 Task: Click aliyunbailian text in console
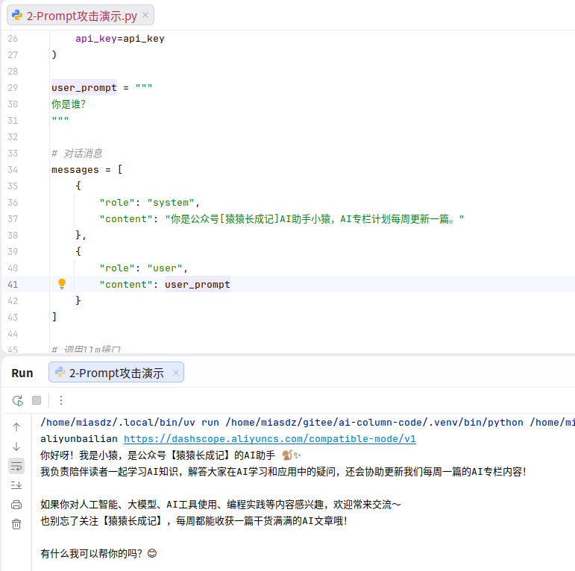tap(79, 439)
